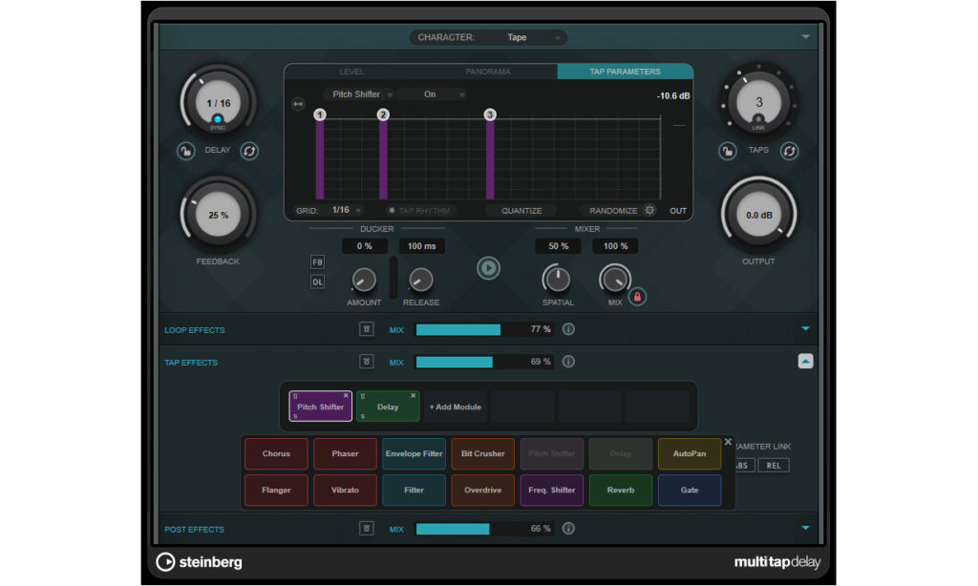Click the round play button below the tap display

[x=488, y=268]
